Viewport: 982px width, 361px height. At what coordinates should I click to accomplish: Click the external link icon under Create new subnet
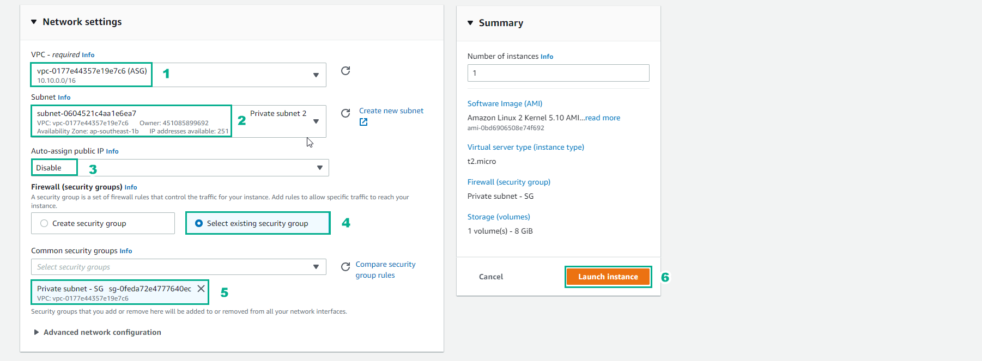point(363,122)
